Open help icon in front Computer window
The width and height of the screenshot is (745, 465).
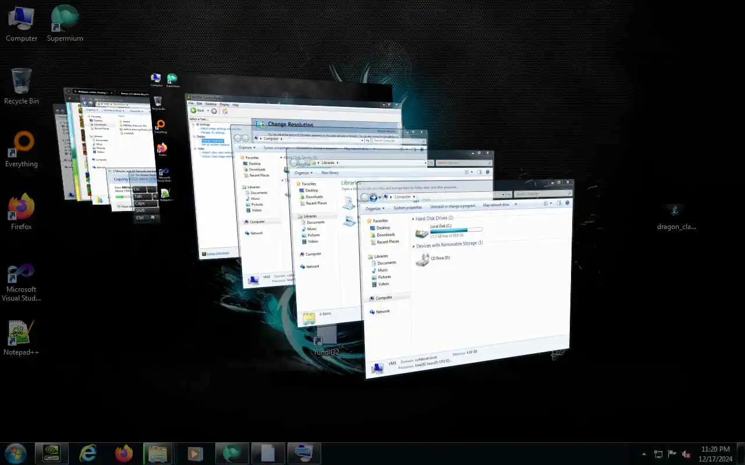(x=566, y=203)
